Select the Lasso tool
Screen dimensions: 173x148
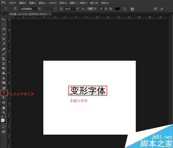pos(3,29)
